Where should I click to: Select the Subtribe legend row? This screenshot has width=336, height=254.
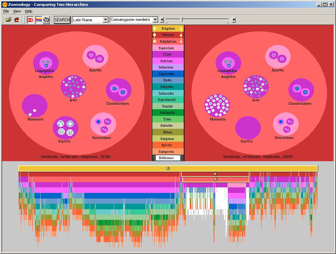[168, 126]
